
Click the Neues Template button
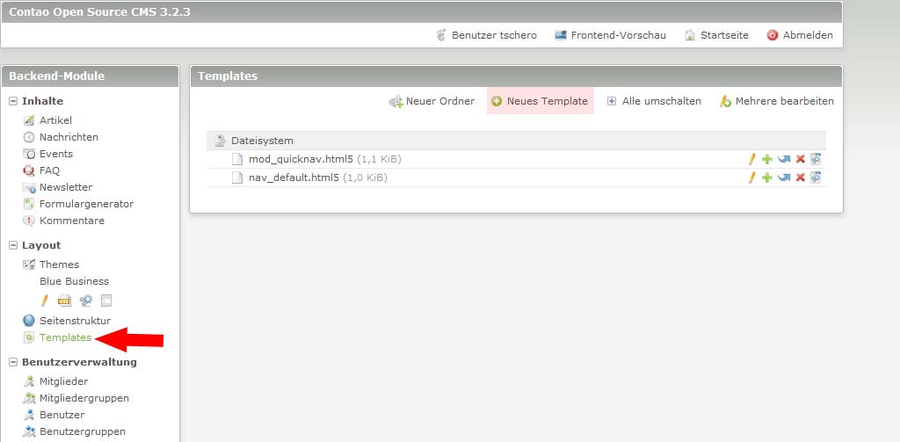tap(540, 101)
